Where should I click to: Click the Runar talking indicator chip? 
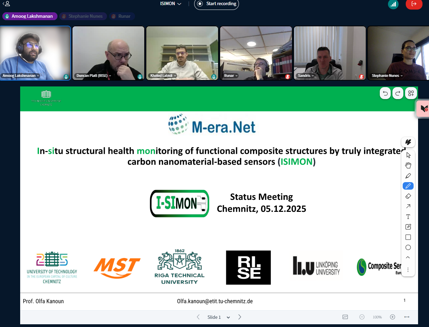[x=122, y=16]
